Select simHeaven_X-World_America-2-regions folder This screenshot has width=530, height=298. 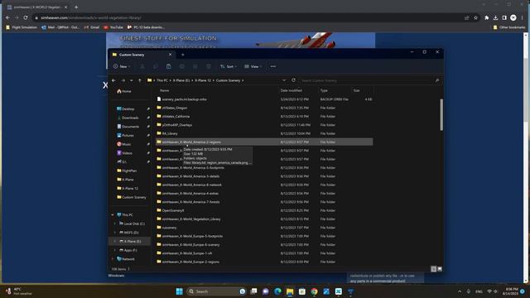[264, 142]
